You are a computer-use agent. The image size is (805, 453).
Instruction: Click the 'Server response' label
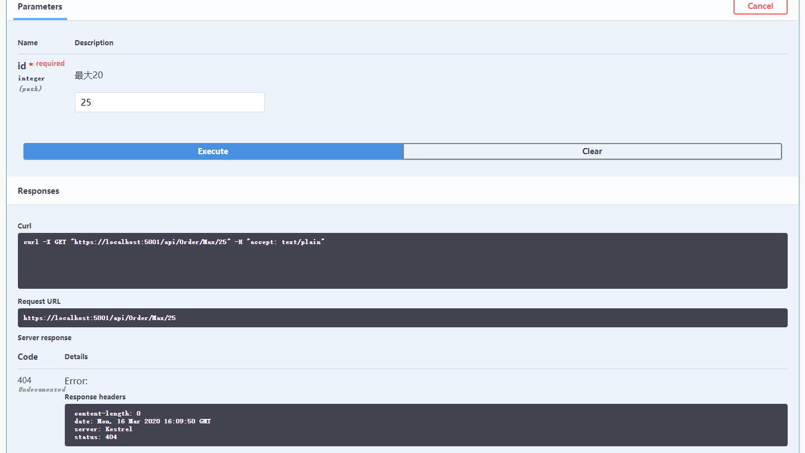click(x=45, y=338)
